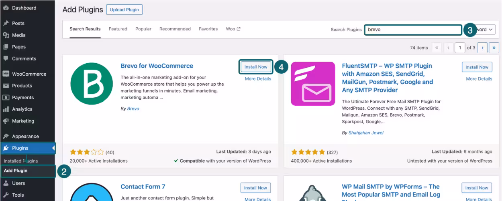502x201 pixels.
Task: Switch to Search Results tab
Action: (85, 29)
